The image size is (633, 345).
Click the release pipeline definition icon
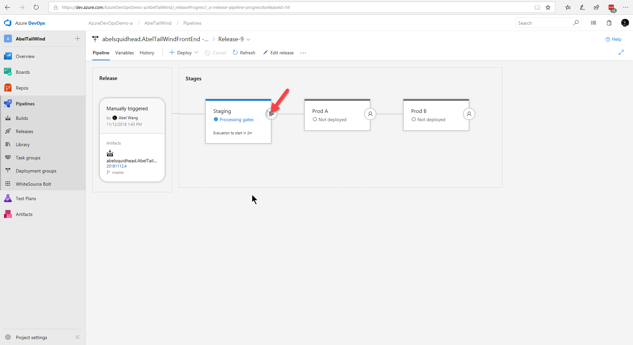95,39
